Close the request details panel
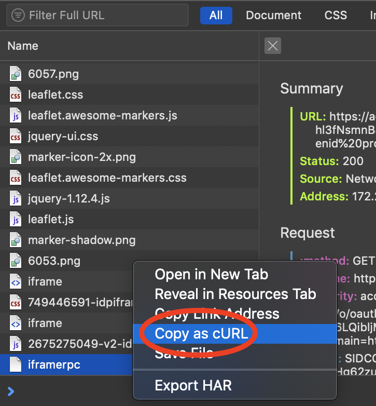The width and height of the screenshot is (376, 406). (x=273, y=46)
